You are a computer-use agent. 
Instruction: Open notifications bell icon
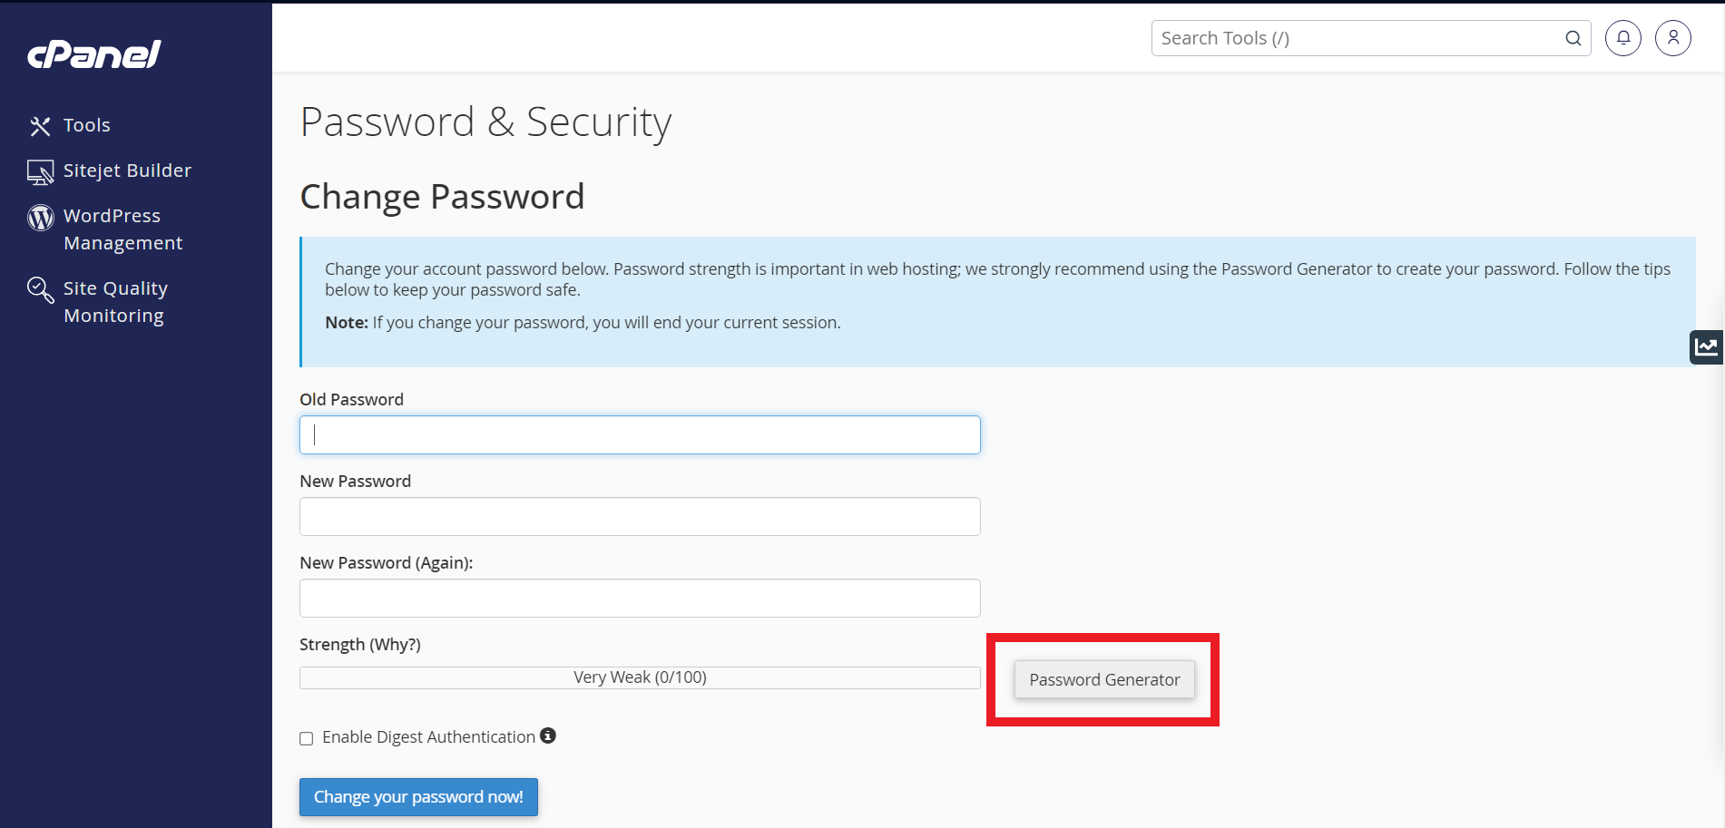pos(1623,38)
